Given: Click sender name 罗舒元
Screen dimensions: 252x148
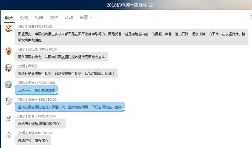Looking at the screenshot, I should tap(33, 66).
